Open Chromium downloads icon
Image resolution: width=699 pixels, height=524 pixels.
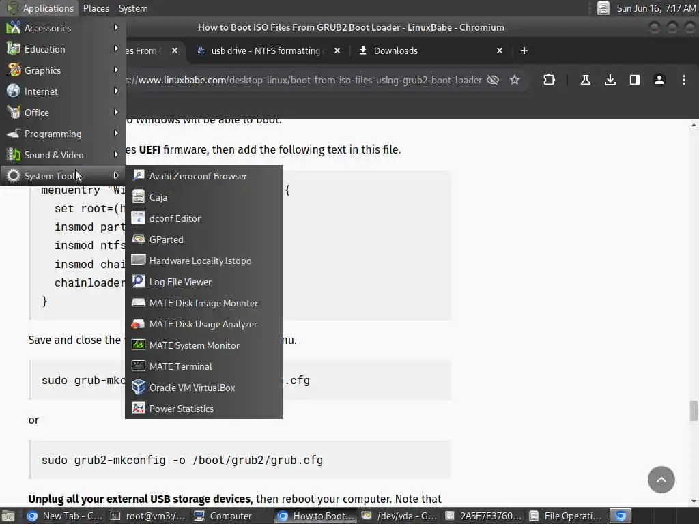(x=610, y=80)
